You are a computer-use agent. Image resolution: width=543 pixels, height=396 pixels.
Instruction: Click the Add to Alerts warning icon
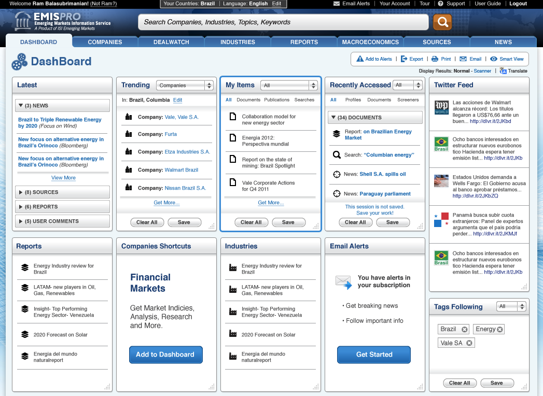coord(360,59)
